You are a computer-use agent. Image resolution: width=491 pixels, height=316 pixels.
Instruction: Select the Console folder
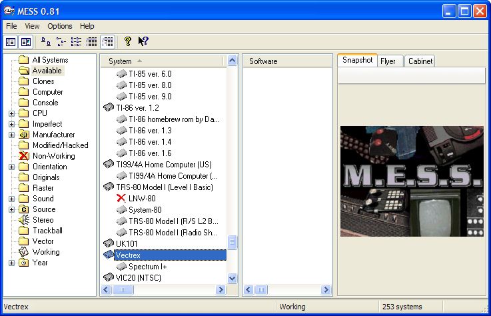[x=45, y=103]
